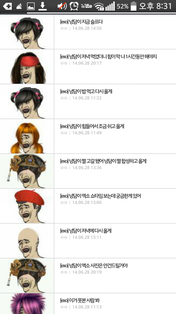Tap the Wi-Fi signal icon
Image resolution: width=176 pixels, height=314 pixels.
click(x=99, y=6)
